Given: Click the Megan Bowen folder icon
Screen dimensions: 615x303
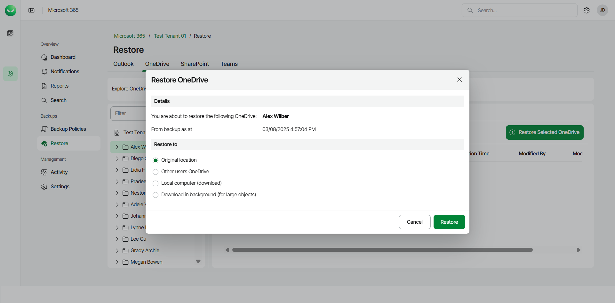Looking at the screenshot, I should 125,262.
